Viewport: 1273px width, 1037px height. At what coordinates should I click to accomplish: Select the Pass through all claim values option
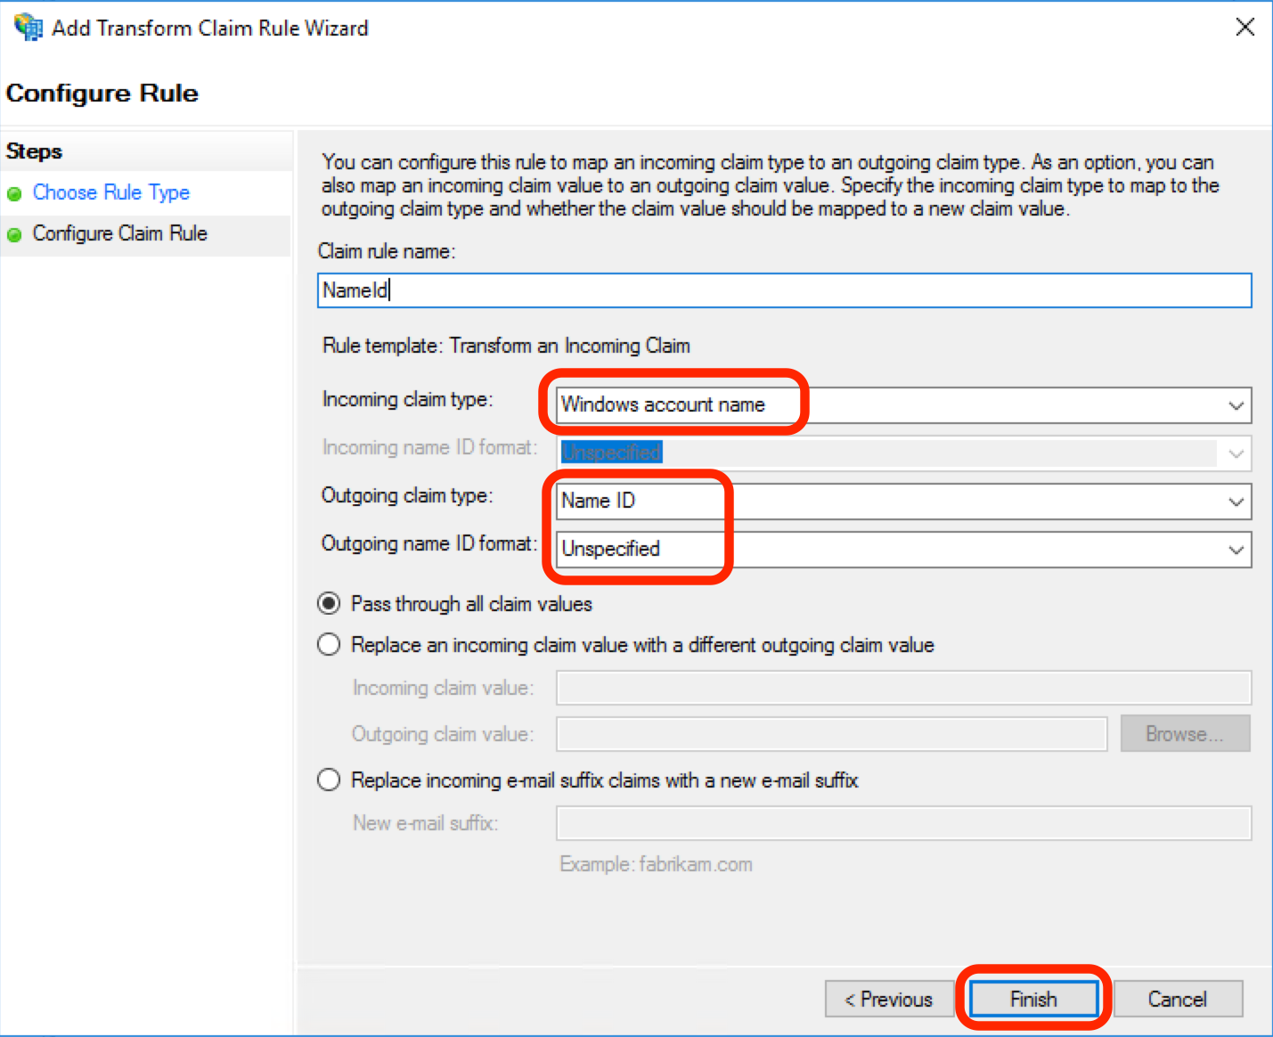(329, 603)
